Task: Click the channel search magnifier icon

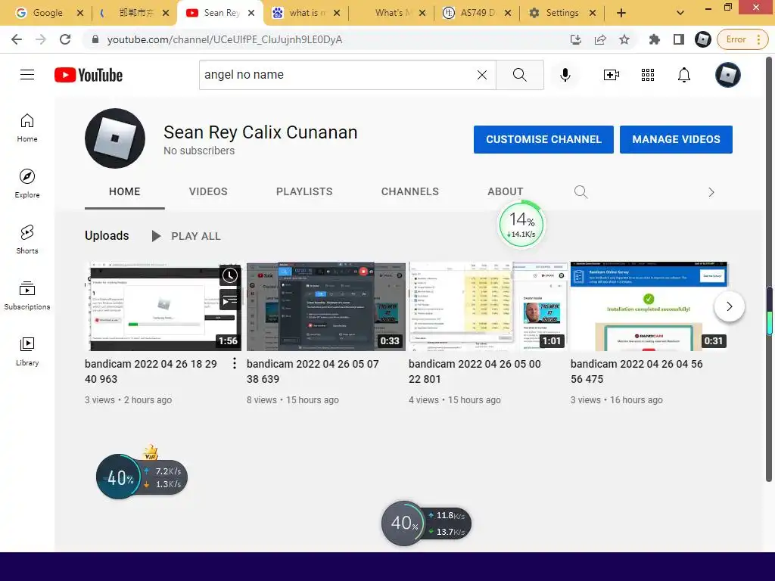Action: click(x=580, y=191)
